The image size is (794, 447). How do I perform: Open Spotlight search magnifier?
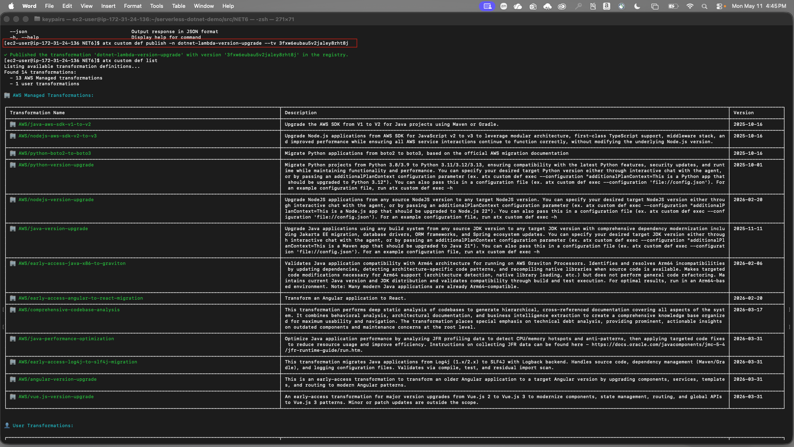tap(705, 6)
